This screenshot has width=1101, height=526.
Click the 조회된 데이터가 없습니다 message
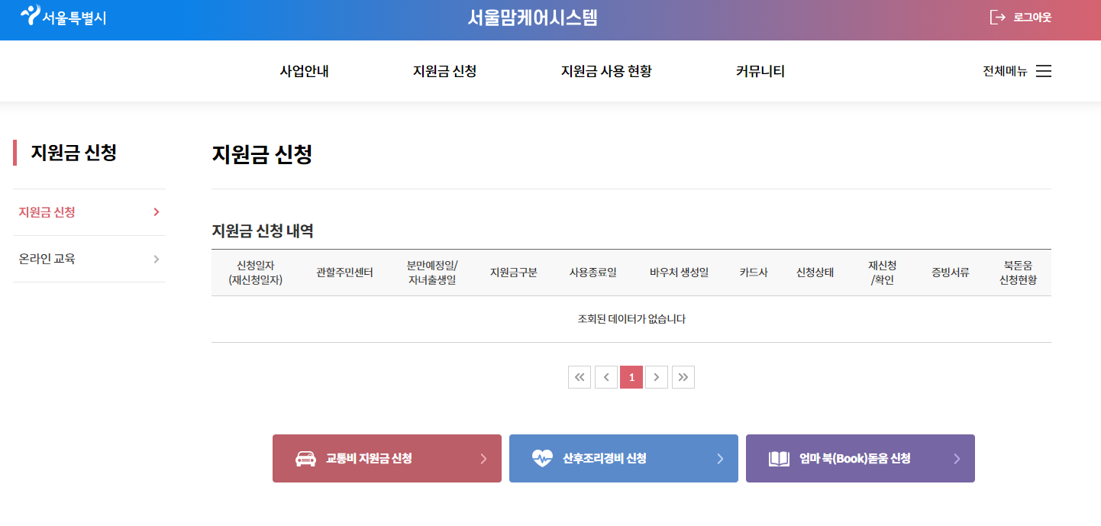(631, 319)
